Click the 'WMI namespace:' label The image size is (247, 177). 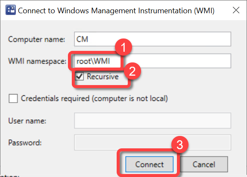[37, 61]
